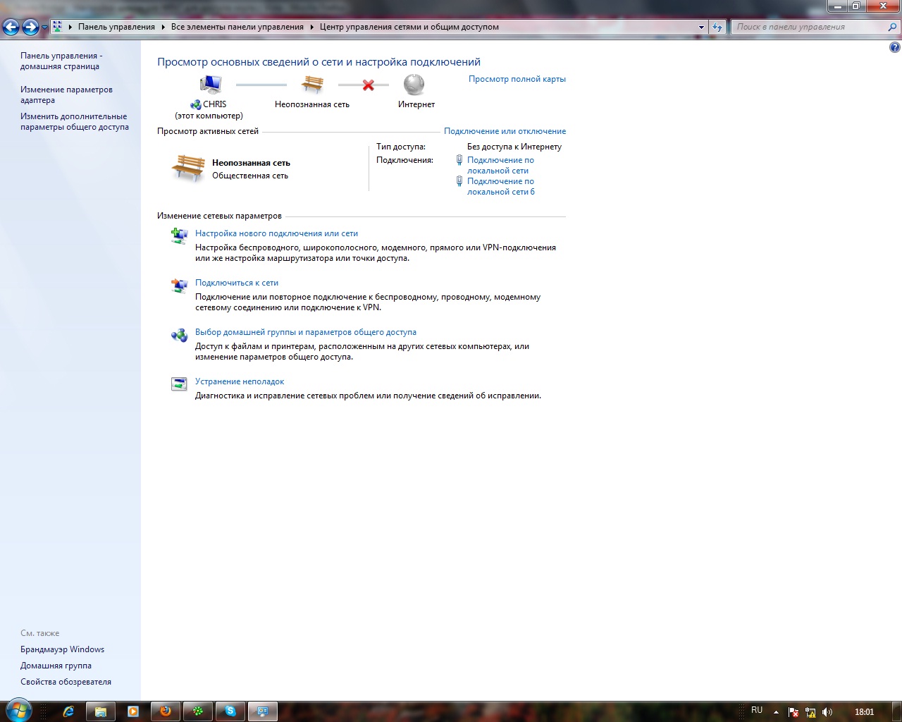The image size is (902, 722).
Task: Switch to ICQ green flower in taskbar
Action: point(198,711)
